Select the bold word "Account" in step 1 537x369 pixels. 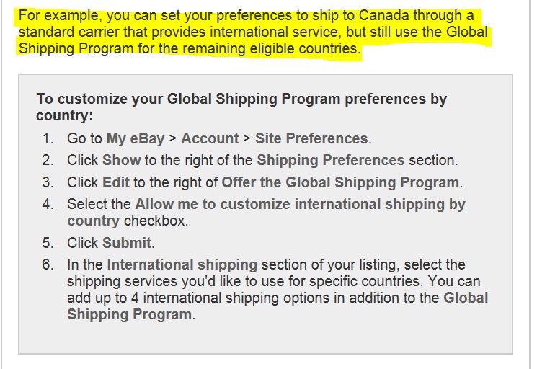tap(210, 138)
